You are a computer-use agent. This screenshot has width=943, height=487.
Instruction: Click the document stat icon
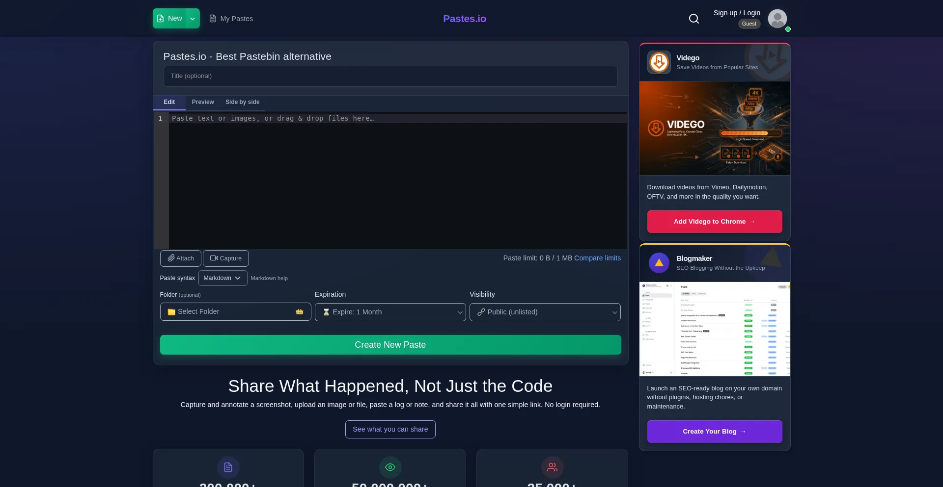point(228,467)
